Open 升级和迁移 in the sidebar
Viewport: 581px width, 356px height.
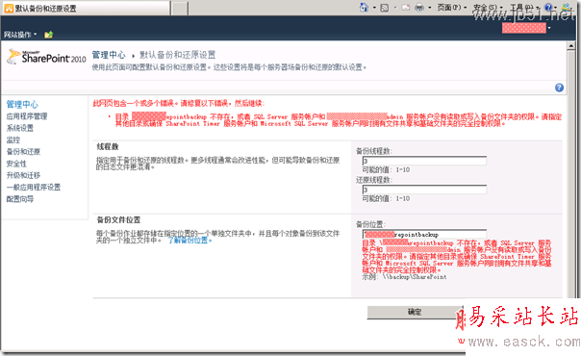pyautogui.click(x=23, y=175)
